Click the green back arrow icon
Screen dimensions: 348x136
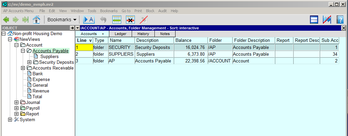coord(6,20)
